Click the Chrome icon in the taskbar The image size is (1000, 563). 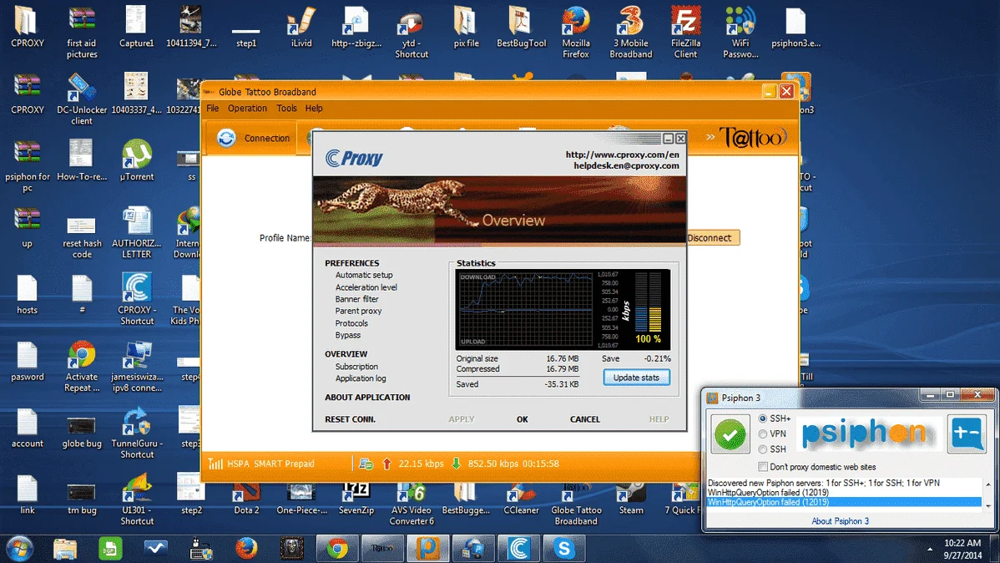coord(337,548)
